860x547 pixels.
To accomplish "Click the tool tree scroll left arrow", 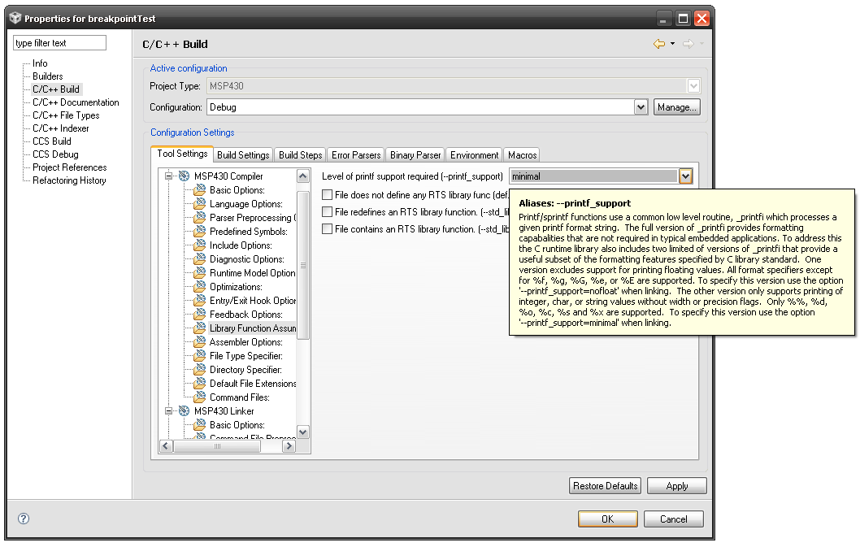I will pyautogui.click(x=166, y=446).
